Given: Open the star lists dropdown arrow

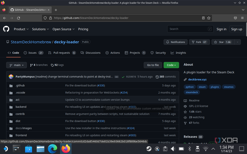Looking at the screenshot, I should pos(237,42).
